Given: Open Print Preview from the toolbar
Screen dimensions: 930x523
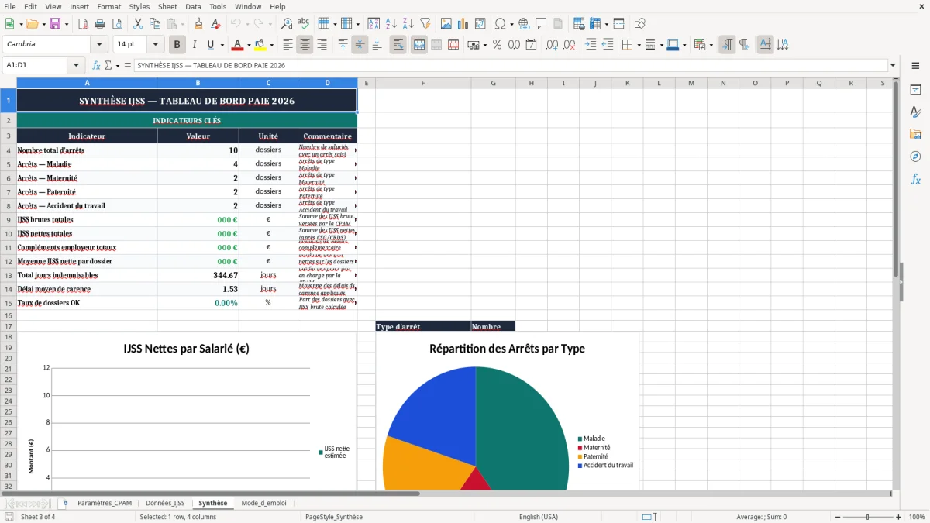Looking at the screenshot, I should [117, 24].
